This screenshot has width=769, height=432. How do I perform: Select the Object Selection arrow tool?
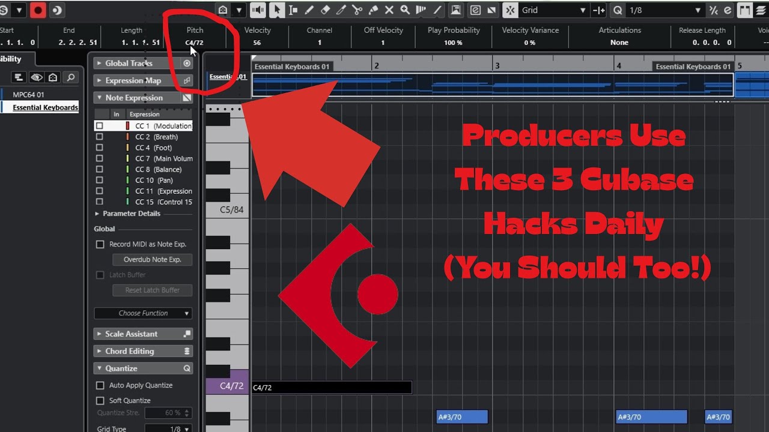click(277, 10)
